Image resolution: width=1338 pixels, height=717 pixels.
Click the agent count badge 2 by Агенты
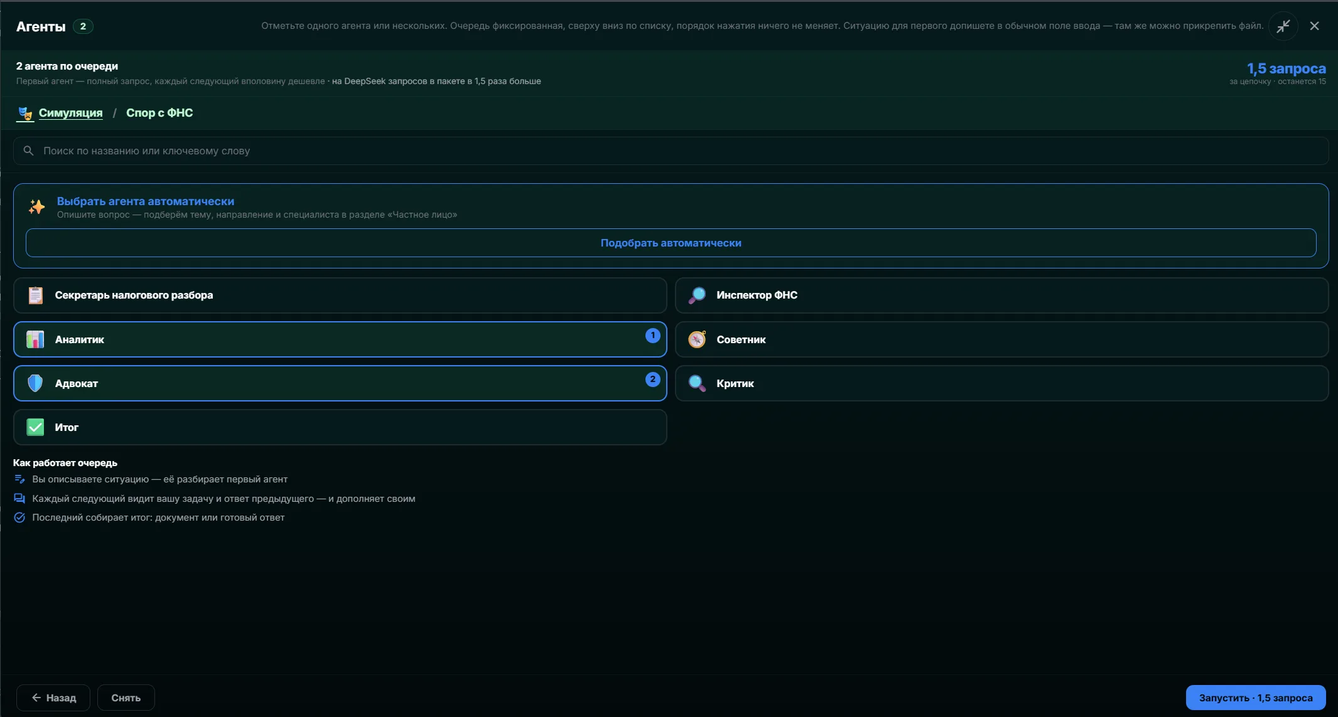click(x=83, y=26)
